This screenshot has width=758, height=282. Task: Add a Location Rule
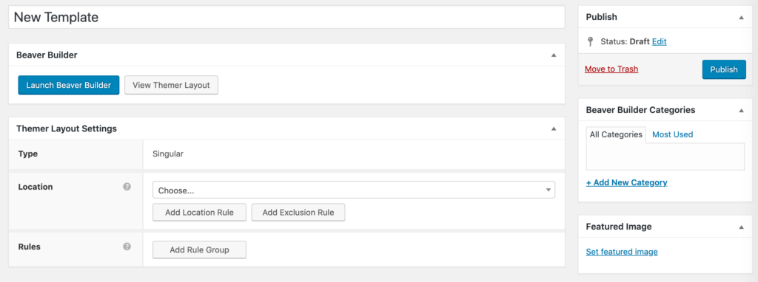199,212
